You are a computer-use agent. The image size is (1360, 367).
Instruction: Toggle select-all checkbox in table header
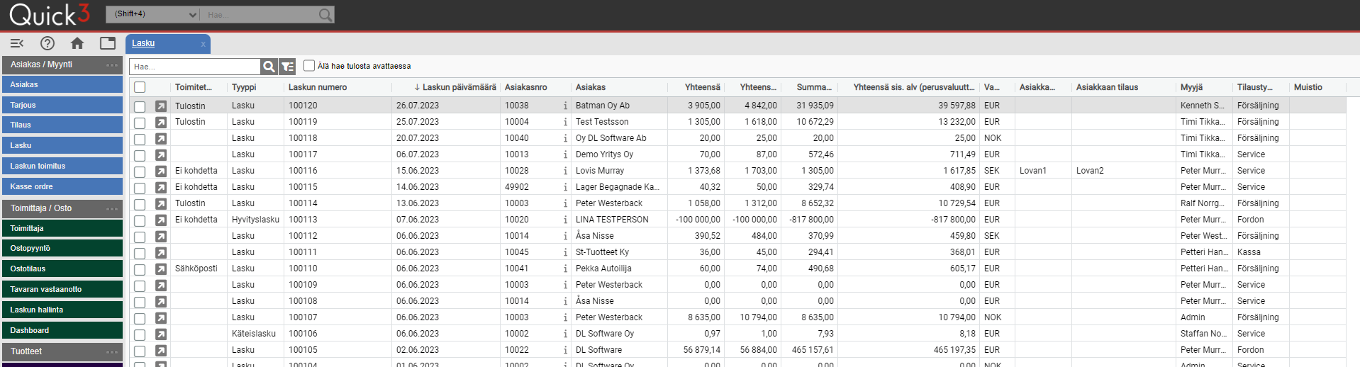pos(140,87)
